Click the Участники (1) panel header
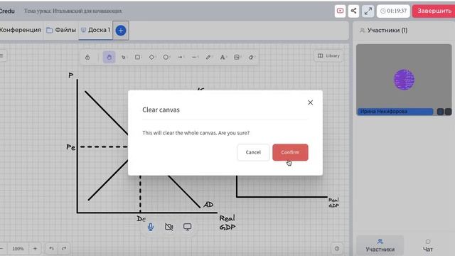This screenshot has height=256, width=455. [x=384, y=30]
